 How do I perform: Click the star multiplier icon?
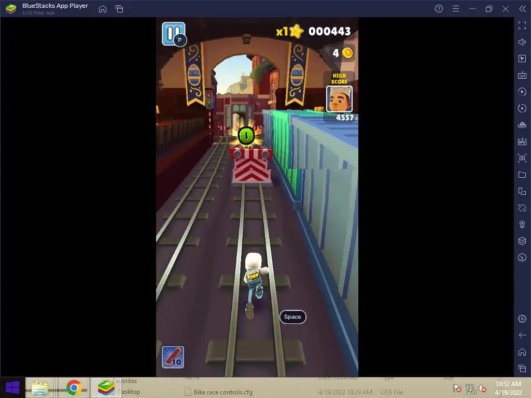[x=296, y=31]
